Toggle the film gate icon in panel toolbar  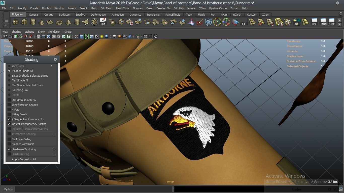point(44,37)
